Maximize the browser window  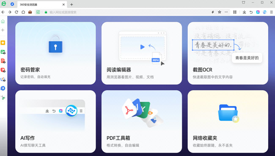tap(262, 3)
